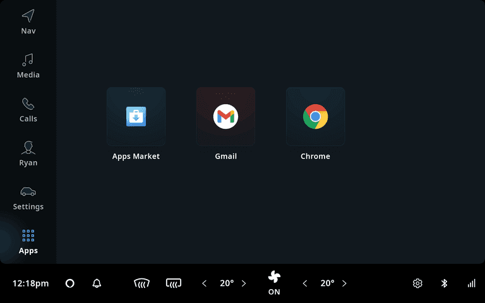
Task: Increase the passenger side temperature
Action: tap(344, 283)
